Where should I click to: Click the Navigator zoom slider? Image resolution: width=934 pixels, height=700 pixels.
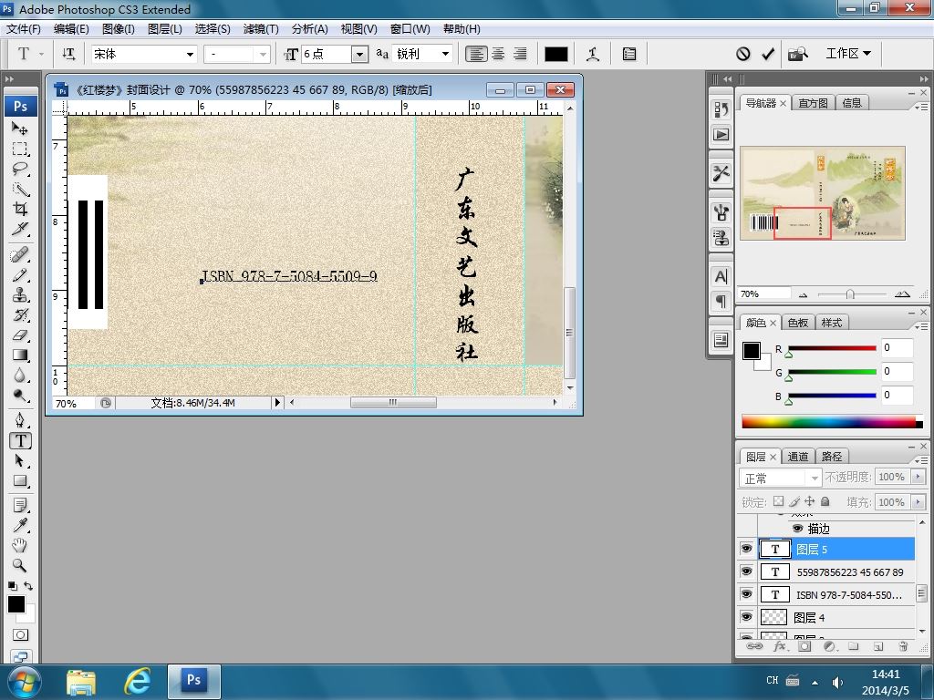[x=852, y=294]
